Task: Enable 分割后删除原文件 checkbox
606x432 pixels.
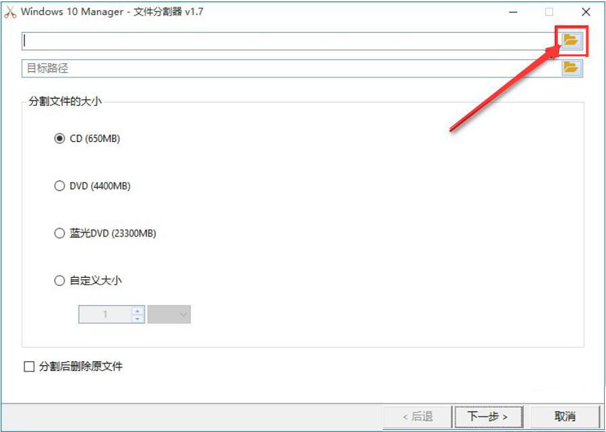Action: (29, 366)
